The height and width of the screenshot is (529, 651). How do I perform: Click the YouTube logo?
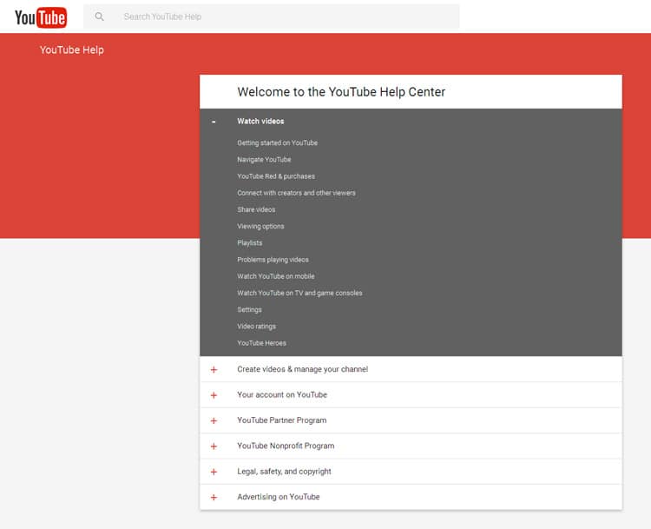(41, 17)
